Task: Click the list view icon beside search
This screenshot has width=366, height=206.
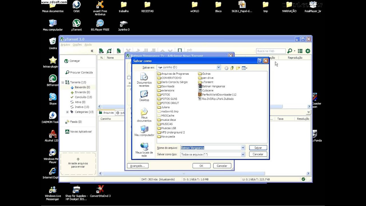Action: point(300,51)
